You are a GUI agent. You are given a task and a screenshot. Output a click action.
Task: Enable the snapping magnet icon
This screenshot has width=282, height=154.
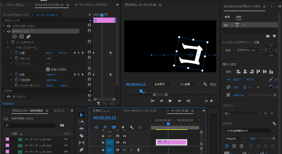[105, 127]
